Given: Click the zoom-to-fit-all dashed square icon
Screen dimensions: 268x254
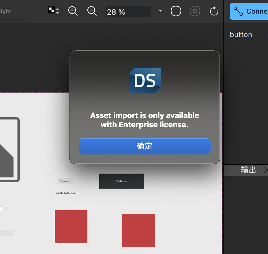Looking at the screenshot, I should point(176,11).
